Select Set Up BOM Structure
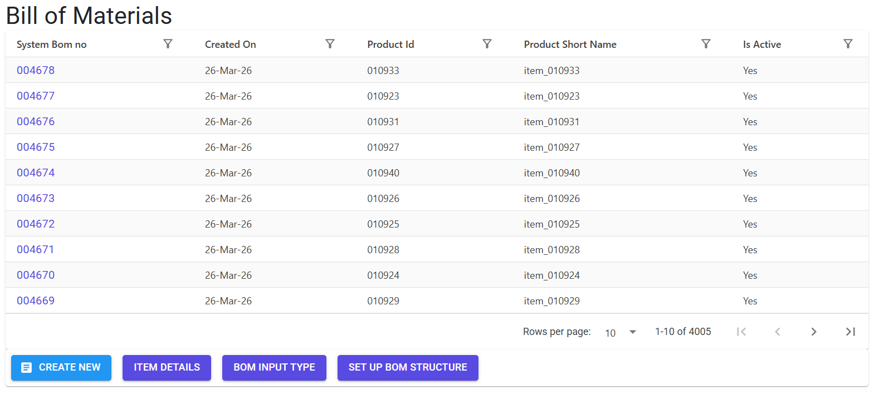This screenshot has width=879, height=414. point(408,368)
